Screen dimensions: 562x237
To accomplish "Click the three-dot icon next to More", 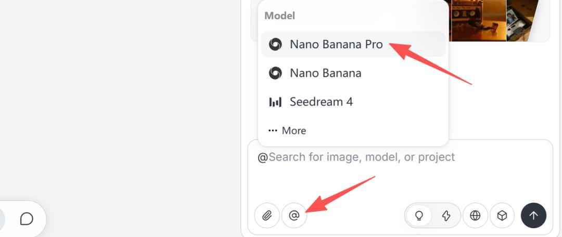I will [273, 130].
